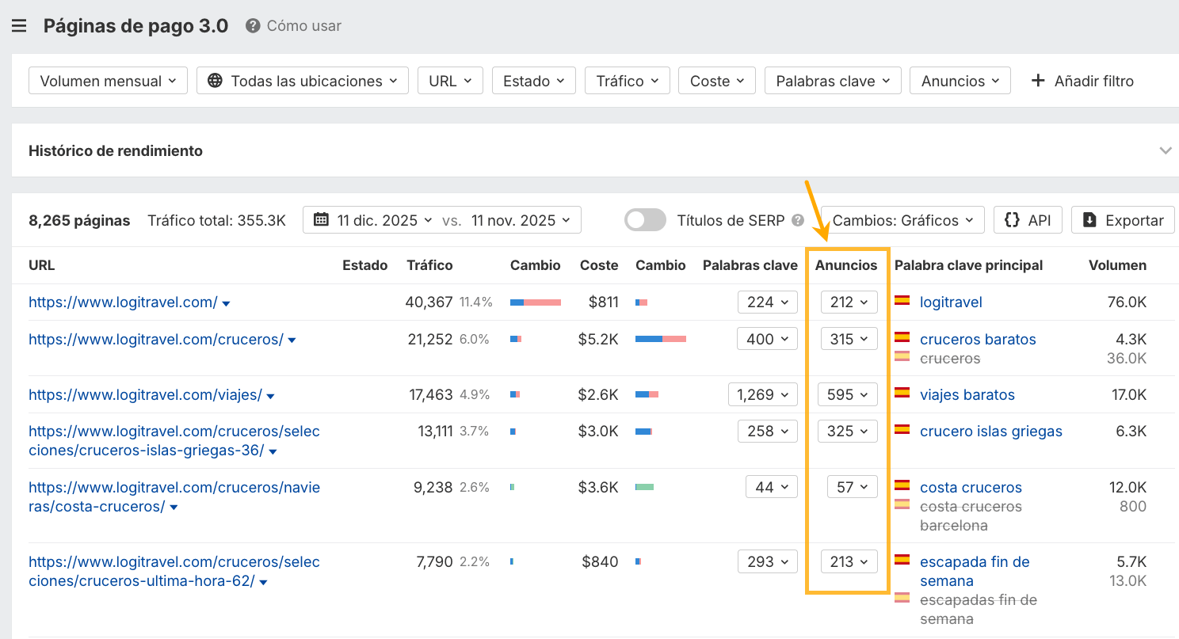1179x639 pixels.
Task: Click the help icon beside "Cómo usar"
Action: (x=252, y=25)
